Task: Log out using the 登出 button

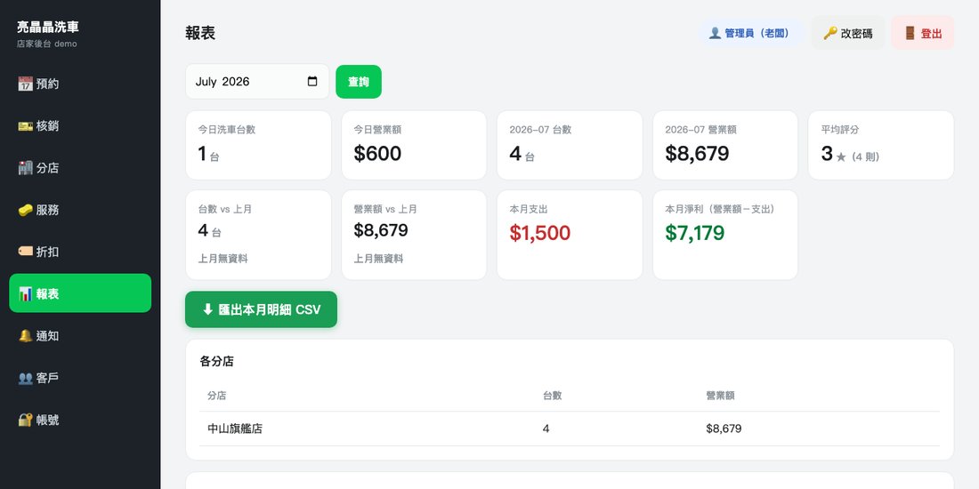Action: coord(922,33)
